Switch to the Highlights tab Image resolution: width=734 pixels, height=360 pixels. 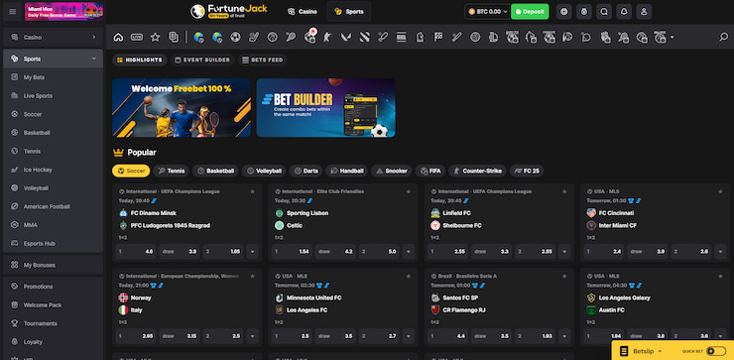click(x=140, y=60)
